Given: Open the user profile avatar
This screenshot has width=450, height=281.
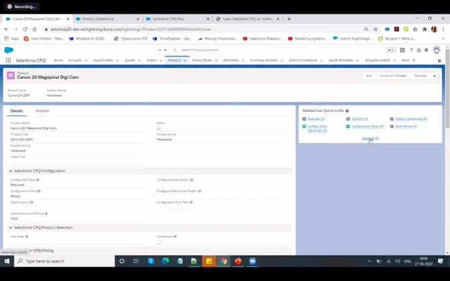Looking at the screenshot, I should point(437,50).
